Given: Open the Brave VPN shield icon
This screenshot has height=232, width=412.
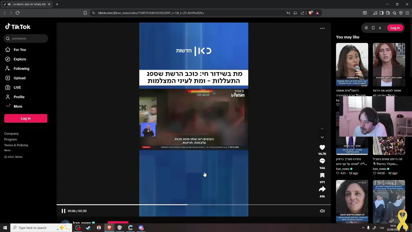Looking at the screenshot, I should click(x=401, y=13).
